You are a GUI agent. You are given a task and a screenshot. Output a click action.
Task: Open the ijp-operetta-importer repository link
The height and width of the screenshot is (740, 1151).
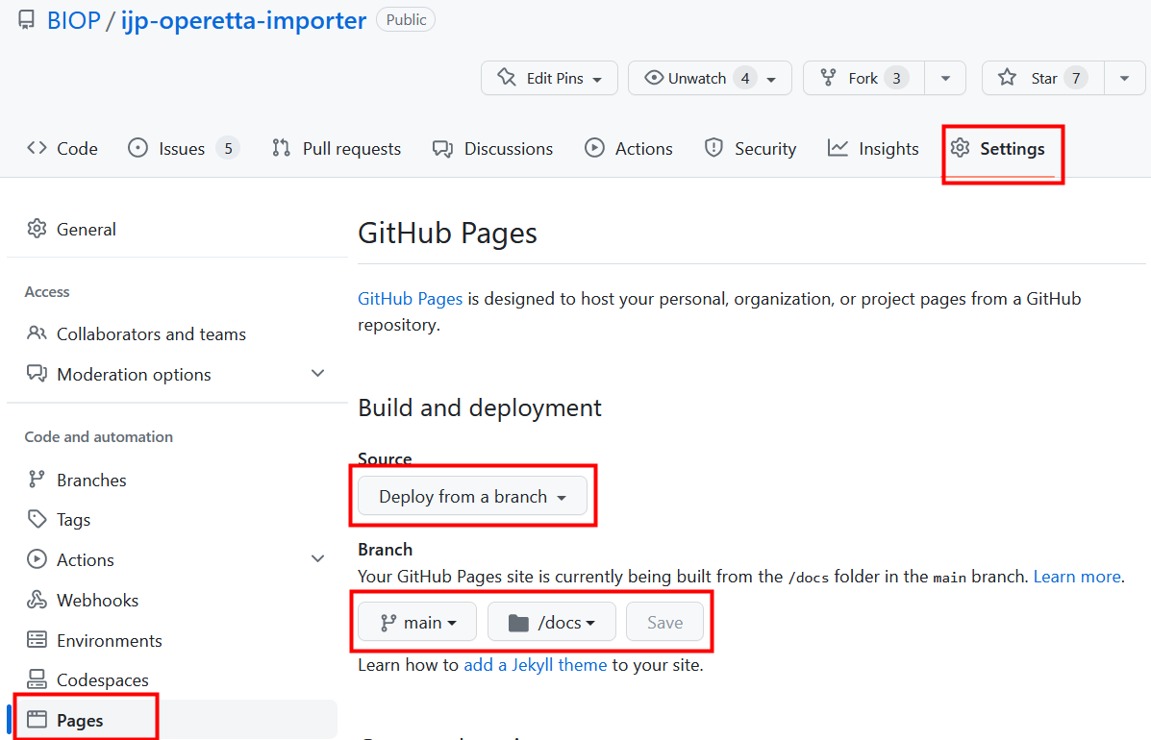pyautogui.click(x=243, y=20)
